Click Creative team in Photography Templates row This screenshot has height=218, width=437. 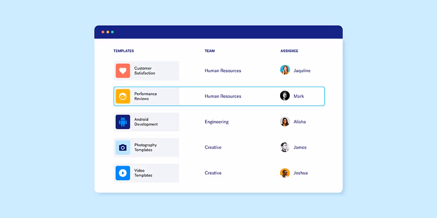pyautogui.click(x=213, y=147)
